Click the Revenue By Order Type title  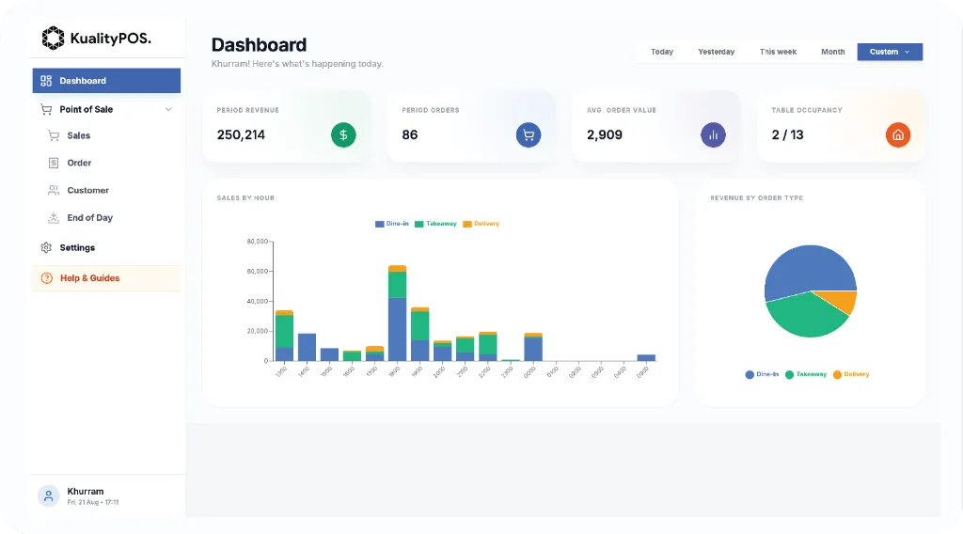coord(757,197)
